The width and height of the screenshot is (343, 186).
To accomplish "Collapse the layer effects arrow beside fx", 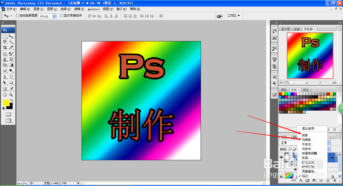I will tap(336, 158).
